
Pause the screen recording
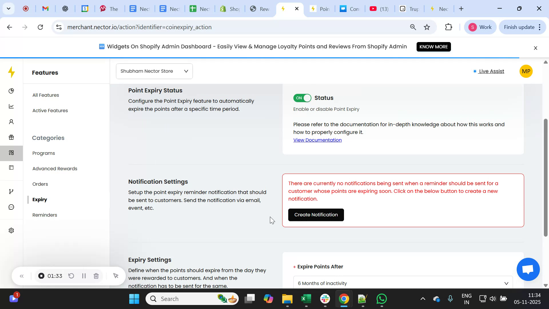pos(84,276)
